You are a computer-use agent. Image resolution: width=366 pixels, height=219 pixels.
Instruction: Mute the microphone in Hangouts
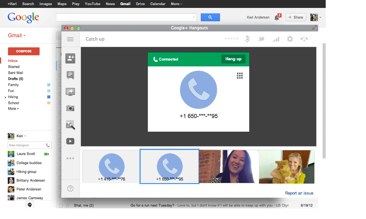(248, 39)
